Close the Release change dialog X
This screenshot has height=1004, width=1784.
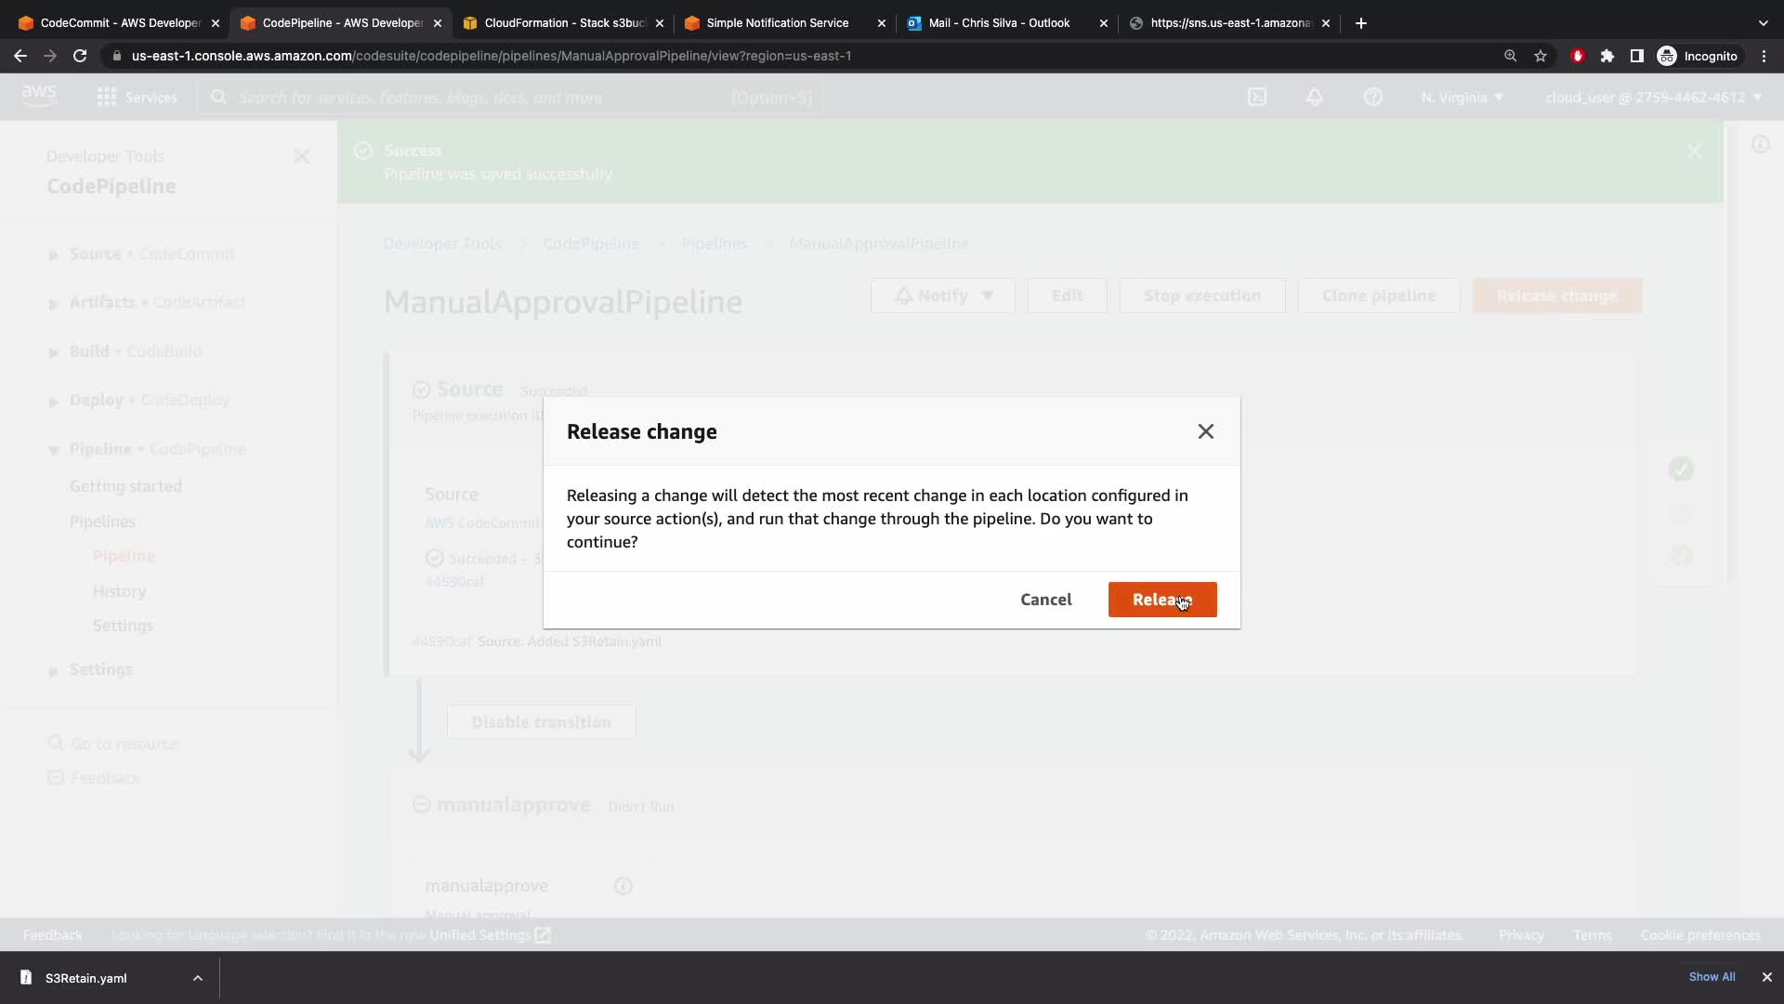click(1205, 431)
